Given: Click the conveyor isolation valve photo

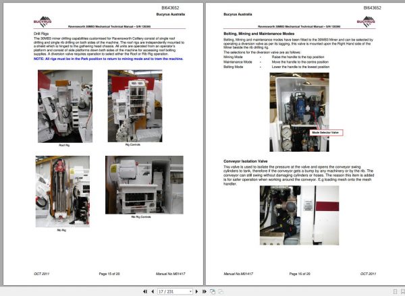Looking at the screenshot, I should tap(299, 215).
